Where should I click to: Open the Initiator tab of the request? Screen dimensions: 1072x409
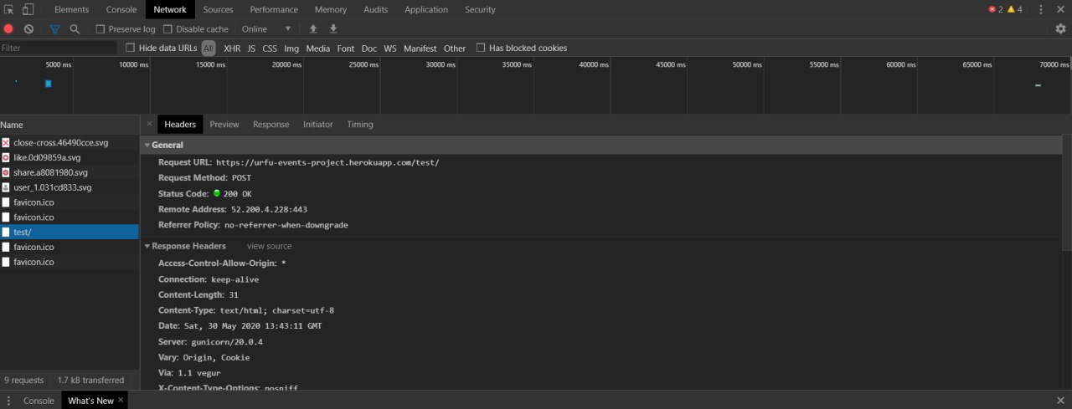[x=318, y=124]
